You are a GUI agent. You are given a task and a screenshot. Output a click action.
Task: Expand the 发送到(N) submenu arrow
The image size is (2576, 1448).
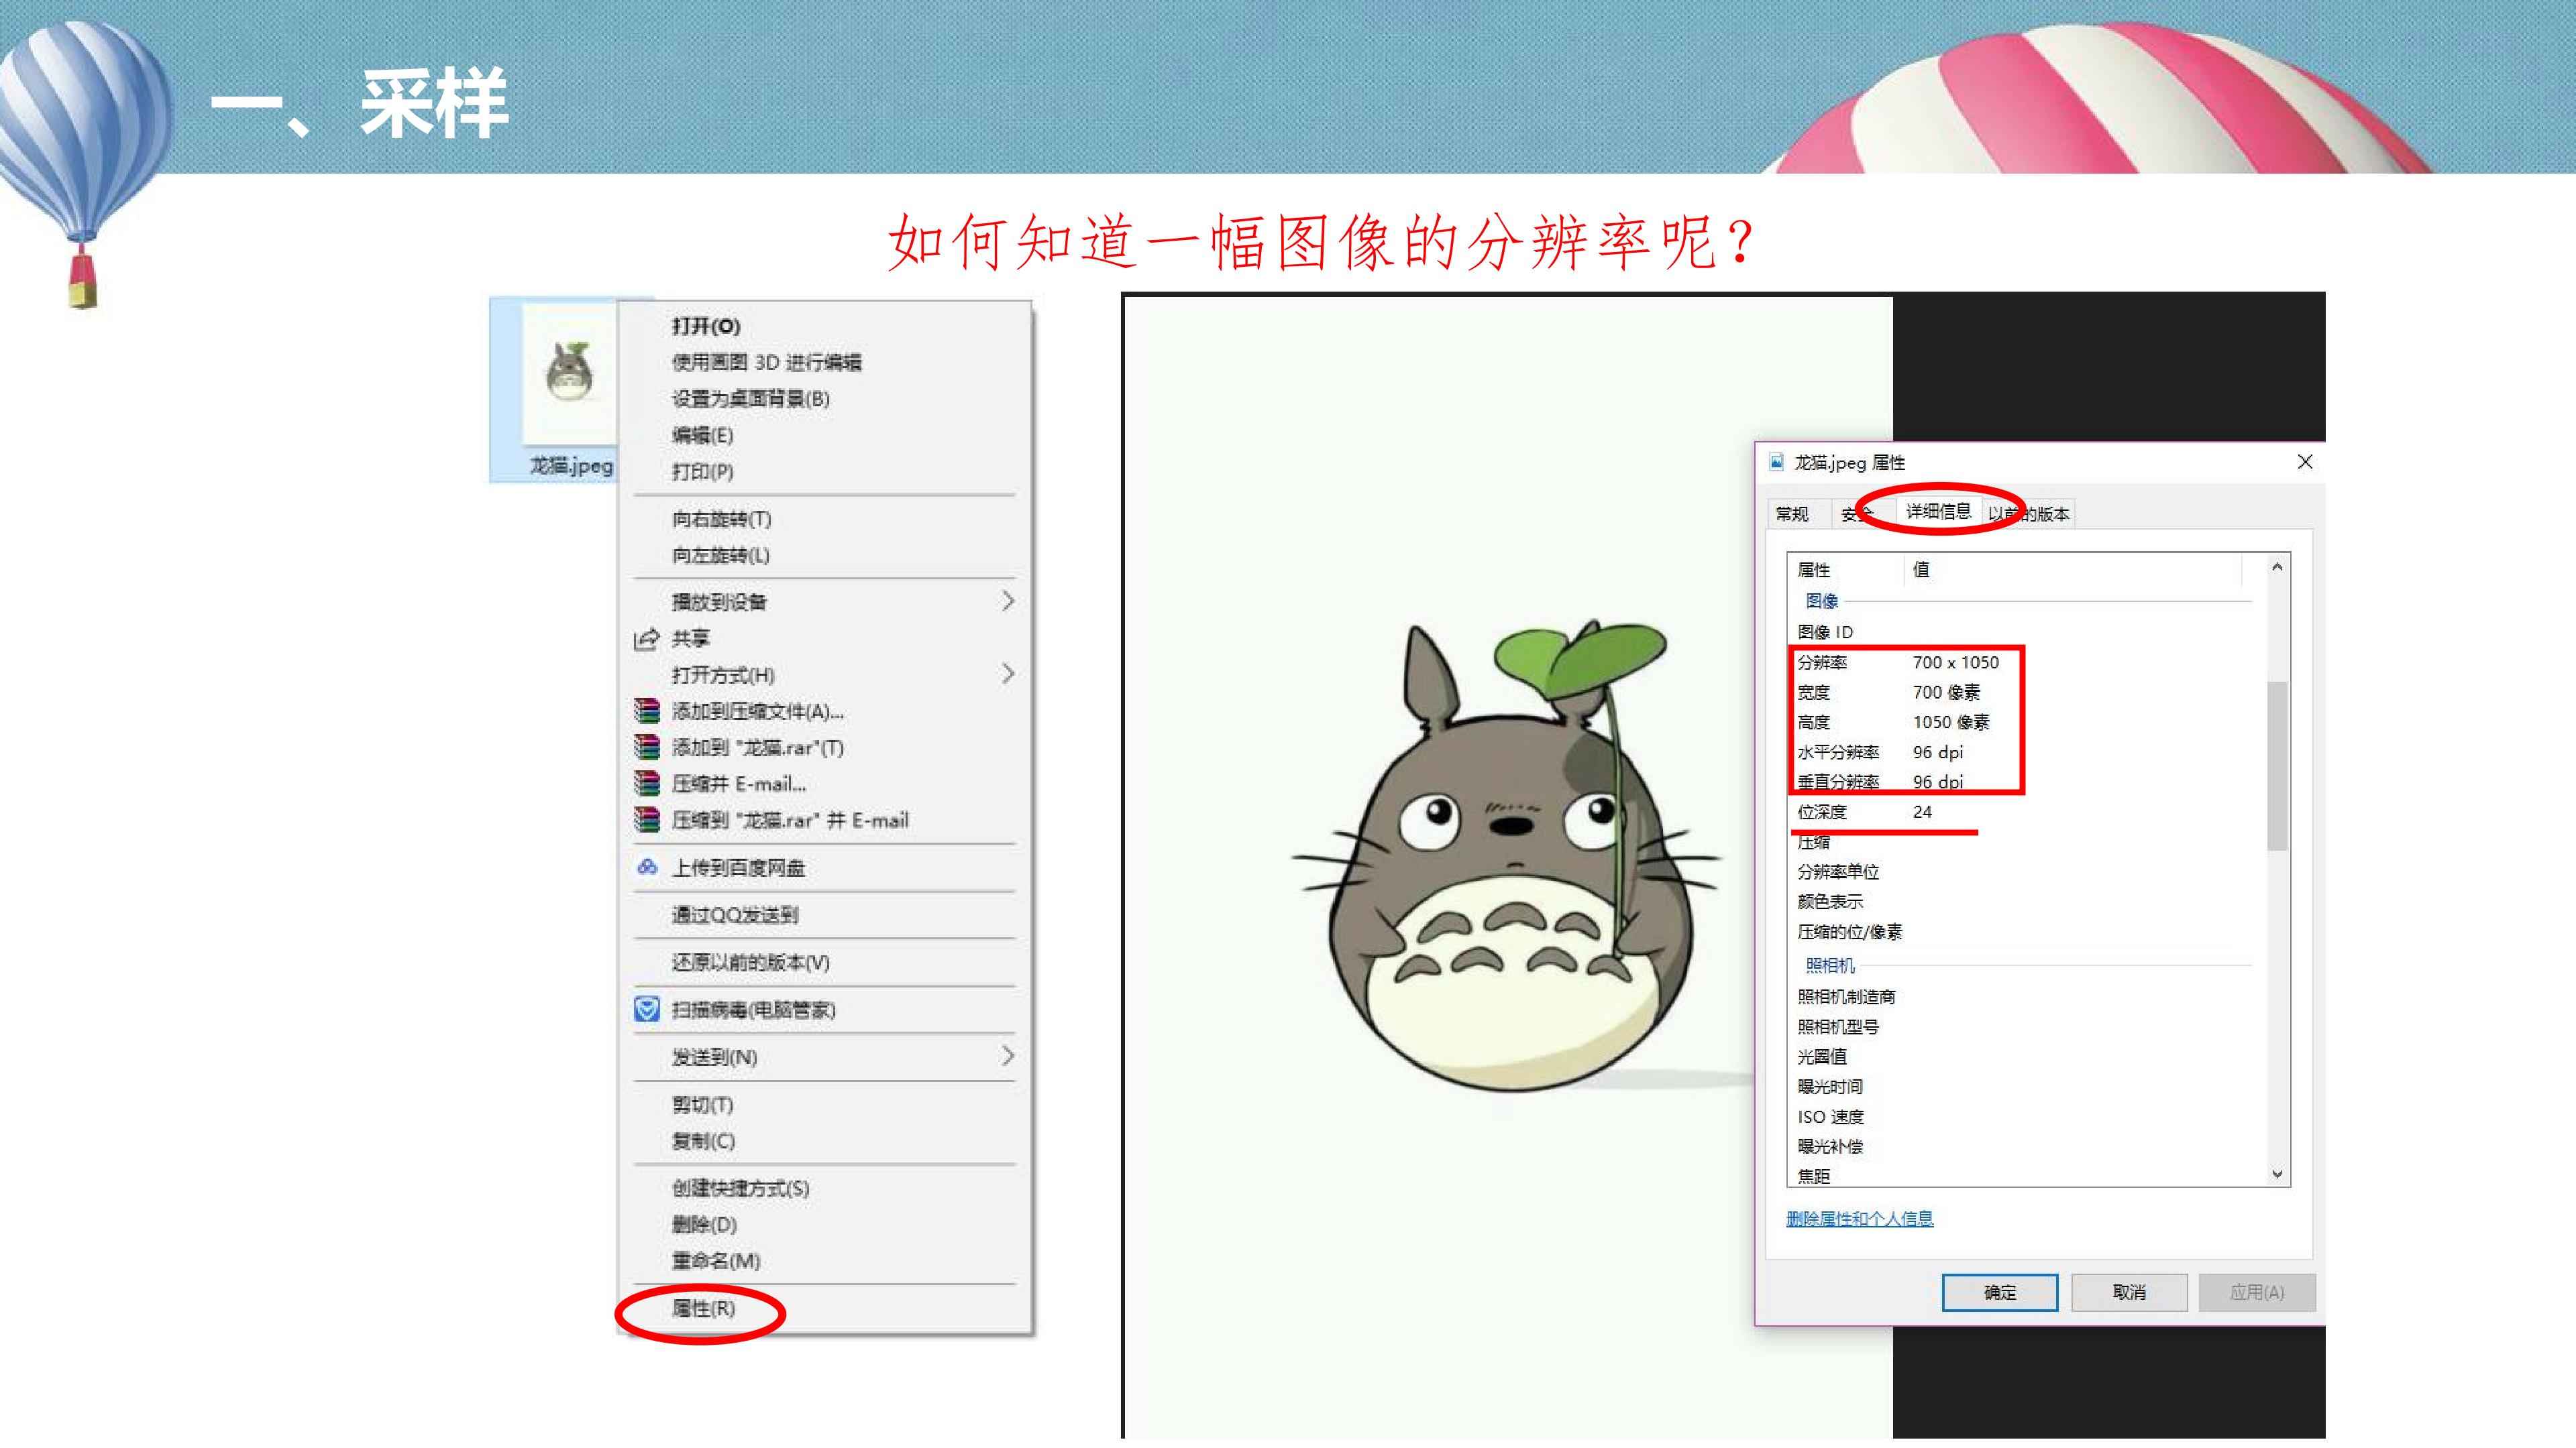(1008, 1057)
